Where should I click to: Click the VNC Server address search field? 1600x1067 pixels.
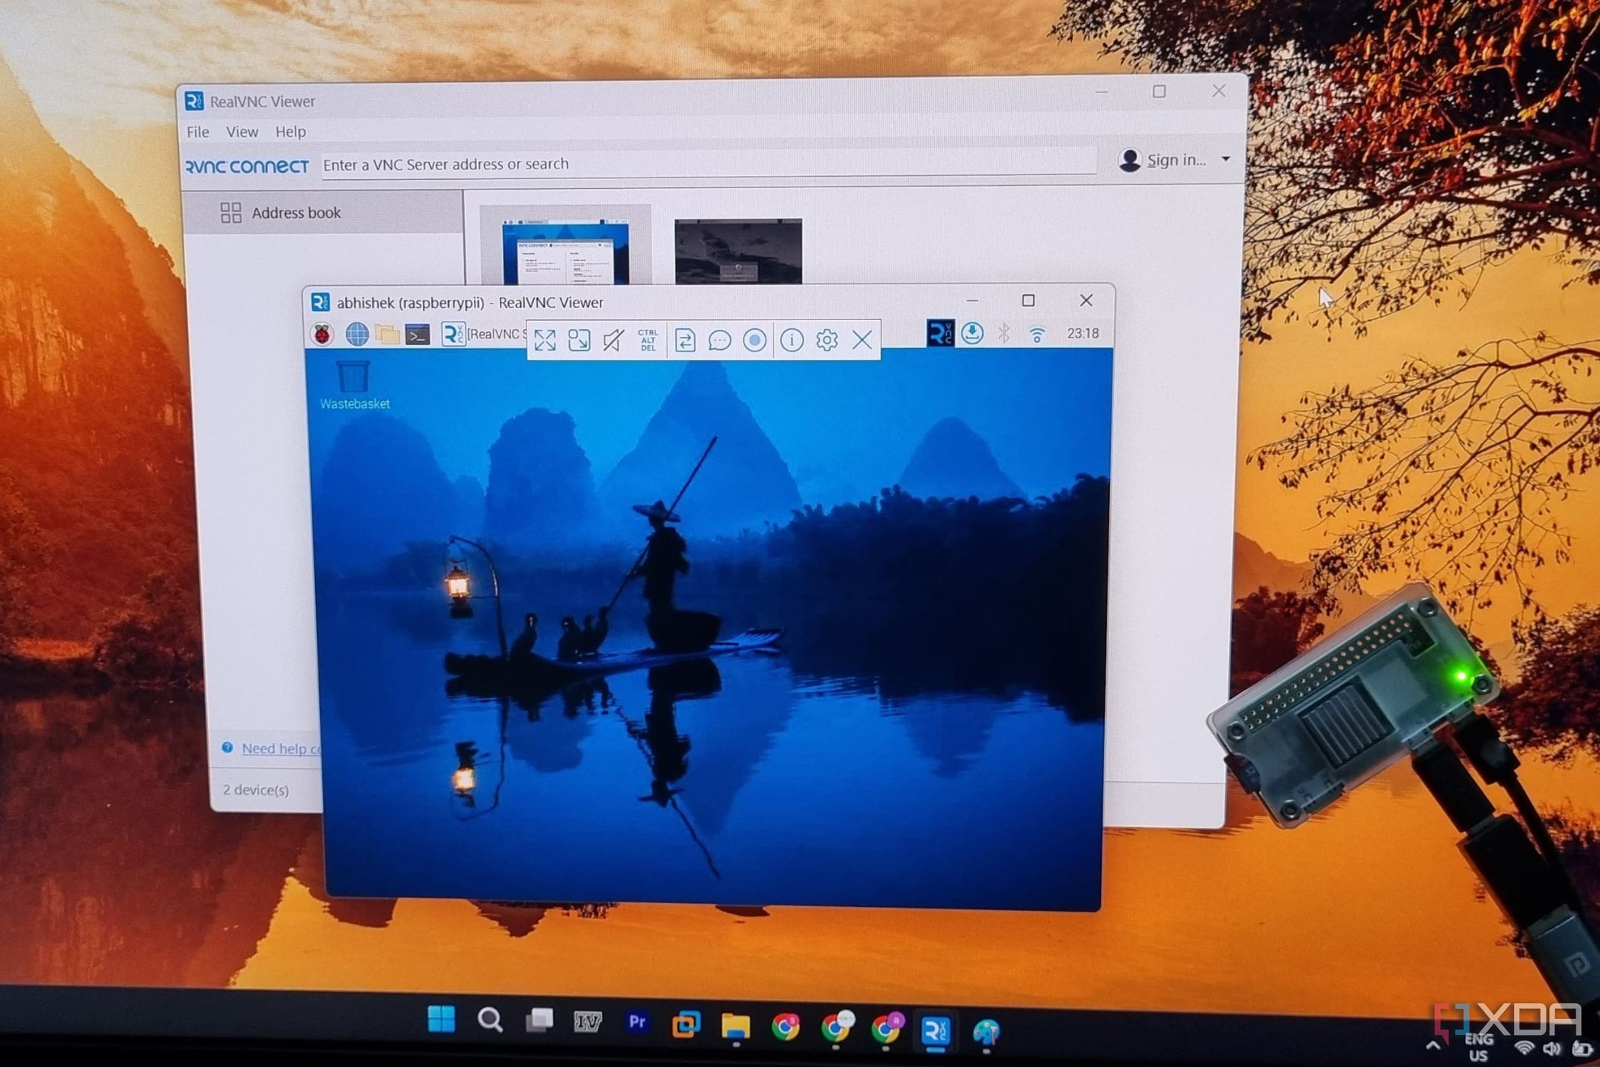tap(610, 164)
